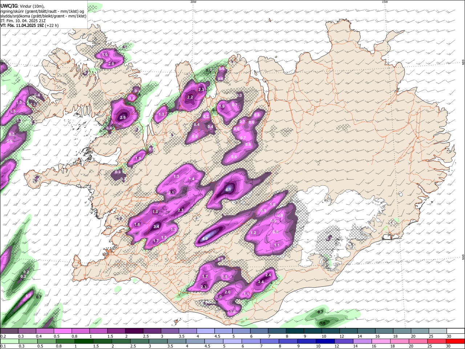Click the darkest green swatch labeled 1 in lower legend

pyautogui.click(x=84, y=341)
